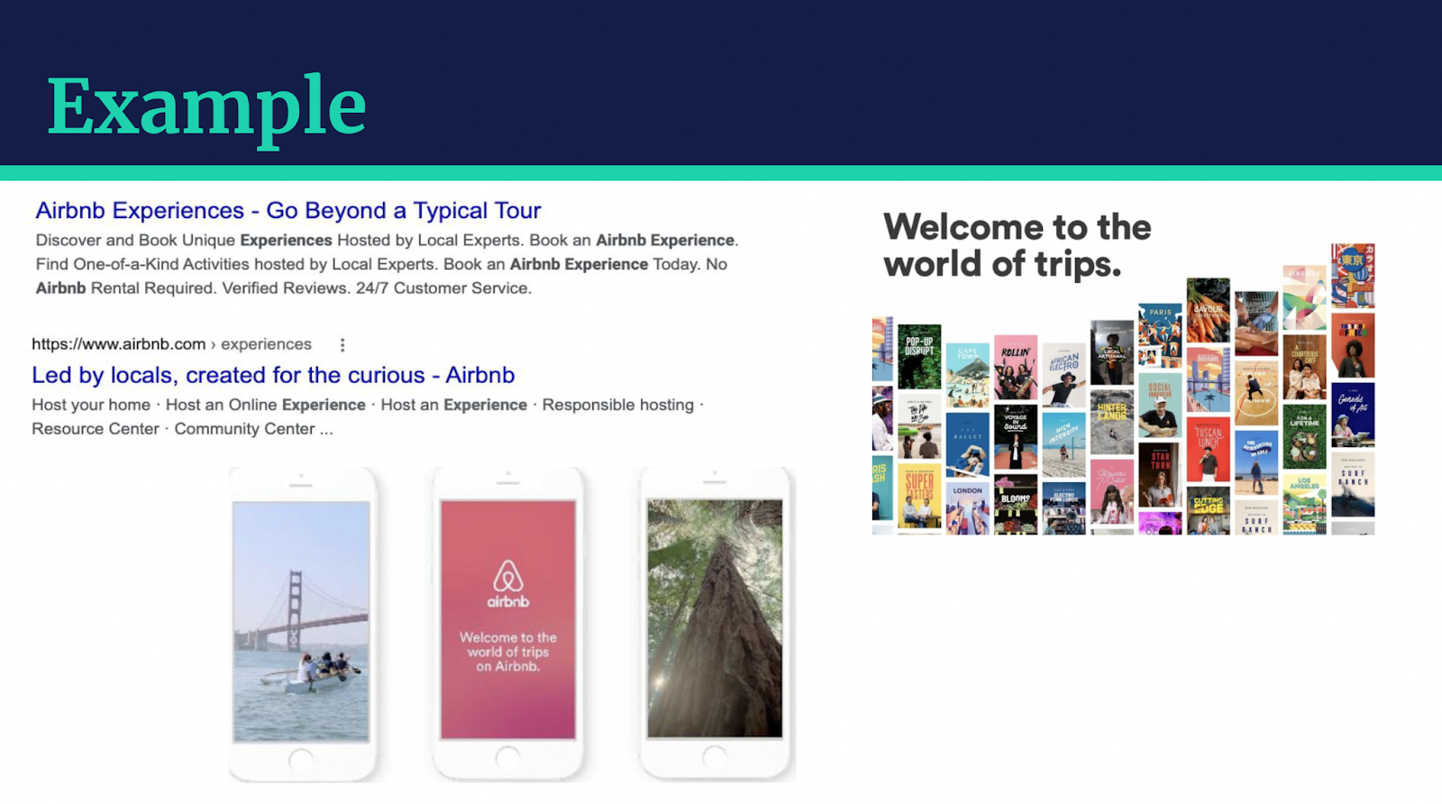
Task: Open the 'Social Innovator' poster
Action: [x=1160, y=405]
